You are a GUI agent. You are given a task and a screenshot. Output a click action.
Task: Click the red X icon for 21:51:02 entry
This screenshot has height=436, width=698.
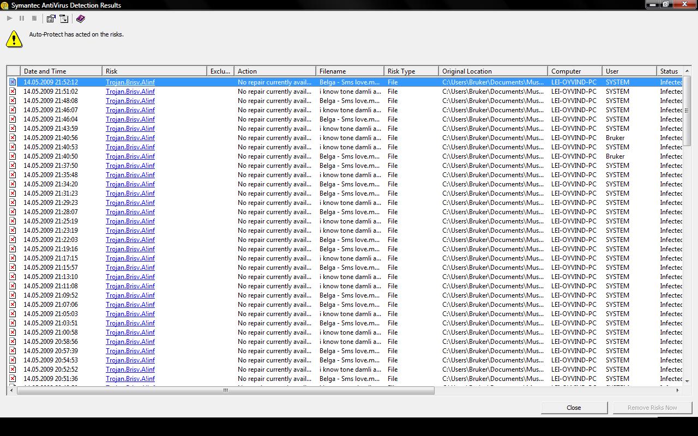(x=13, y=92)
